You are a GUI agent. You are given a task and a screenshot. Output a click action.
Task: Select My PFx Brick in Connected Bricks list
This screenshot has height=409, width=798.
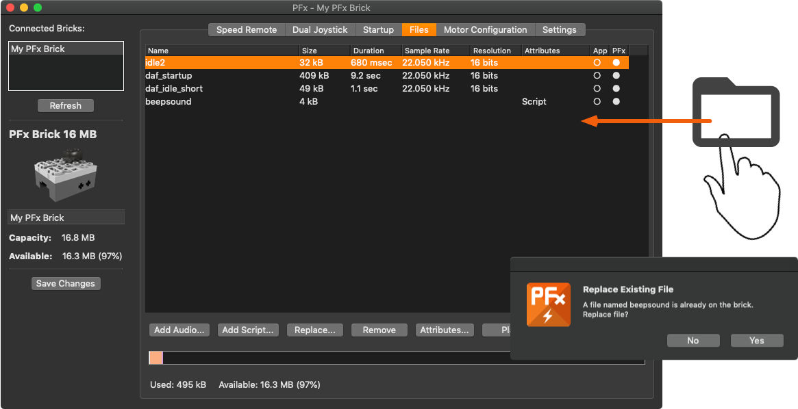pos(66,49)
